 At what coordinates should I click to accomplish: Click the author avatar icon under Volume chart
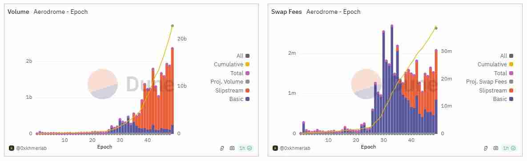(12, 148)
